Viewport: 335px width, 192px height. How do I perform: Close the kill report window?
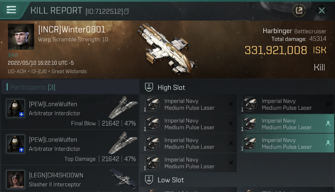pos(322,10)
